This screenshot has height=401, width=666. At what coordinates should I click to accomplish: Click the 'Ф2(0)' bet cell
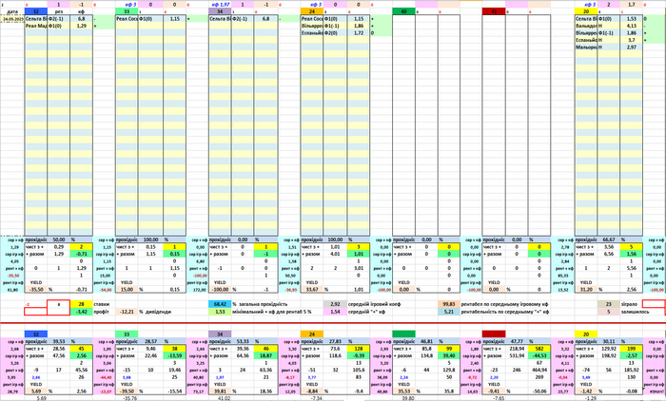click(335, 32)
